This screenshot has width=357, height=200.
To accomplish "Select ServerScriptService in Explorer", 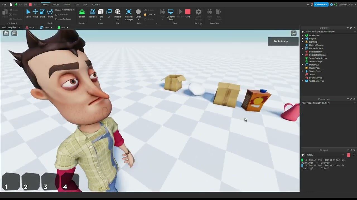I will 318,58.
